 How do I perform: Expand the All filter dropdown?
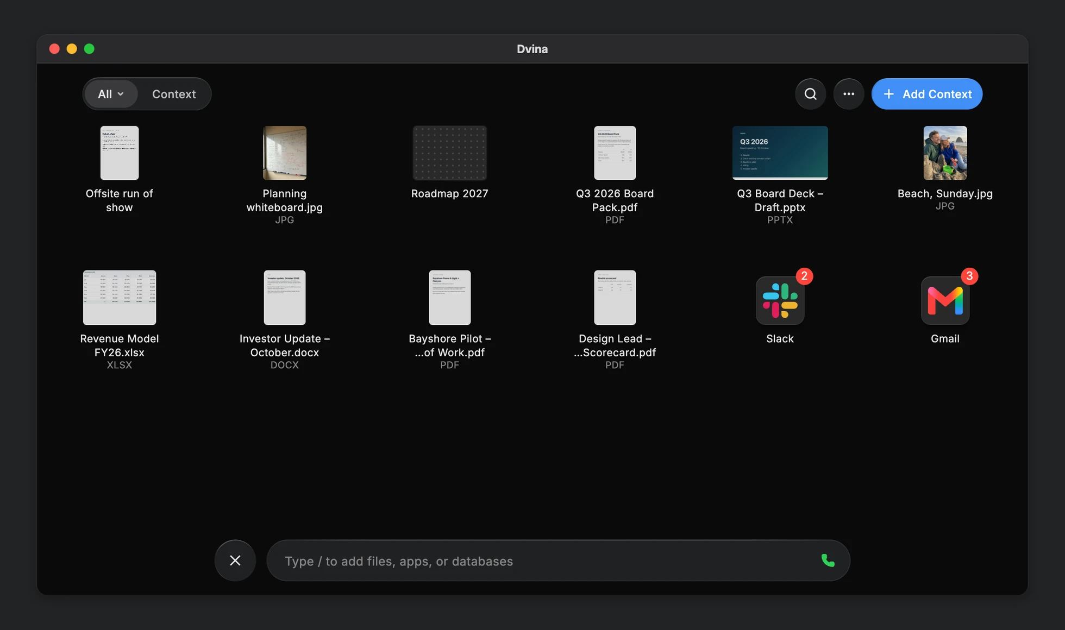pos(111,94)
